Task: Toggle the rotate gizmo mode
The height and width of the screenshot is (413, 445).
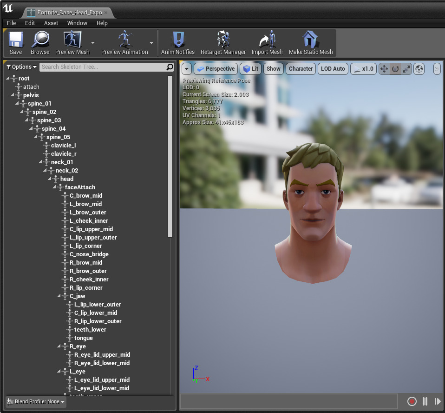Action: 395,69
